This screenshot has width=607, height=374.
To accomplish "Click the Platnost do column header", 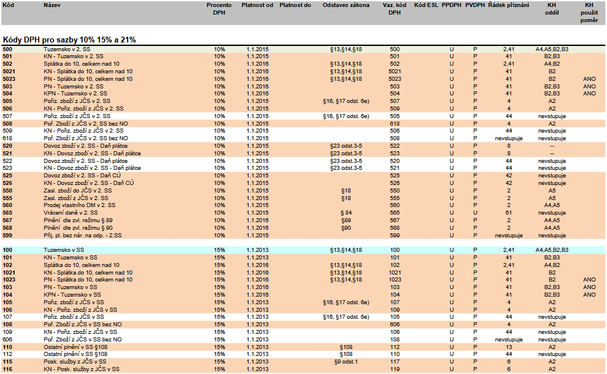I will (x=295, y=5).
